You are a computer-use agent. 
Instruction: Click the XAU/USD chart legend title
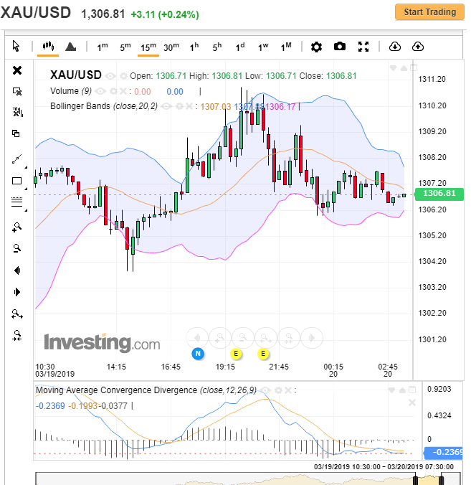click(76, 75)
